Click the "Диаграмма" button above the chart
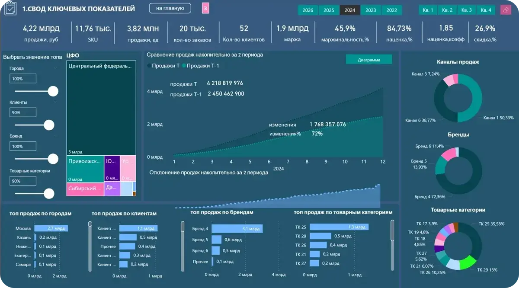Screen dimensions: 519x288 pos(369,60)
